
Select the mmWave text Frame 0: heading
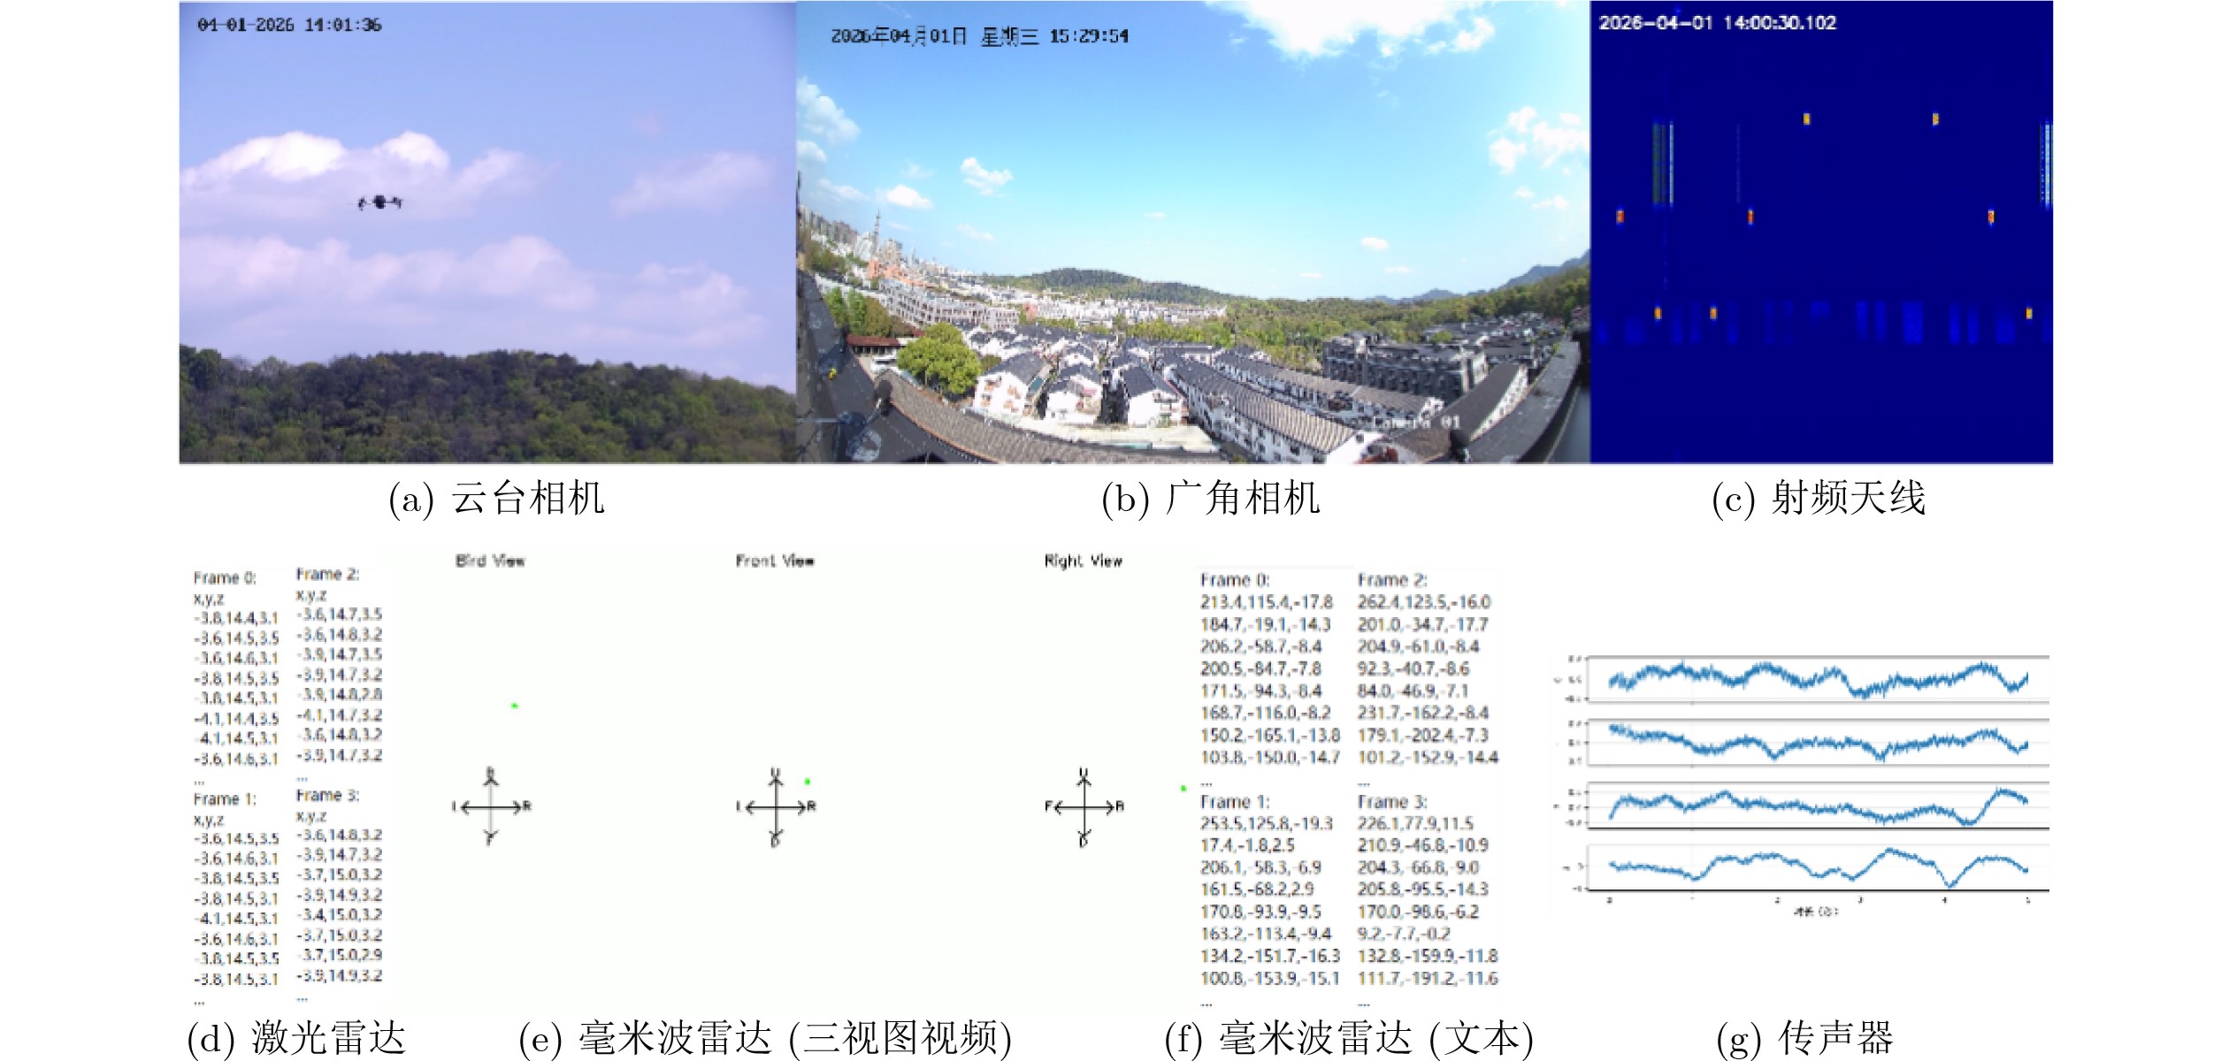(x=1235, y=580)
